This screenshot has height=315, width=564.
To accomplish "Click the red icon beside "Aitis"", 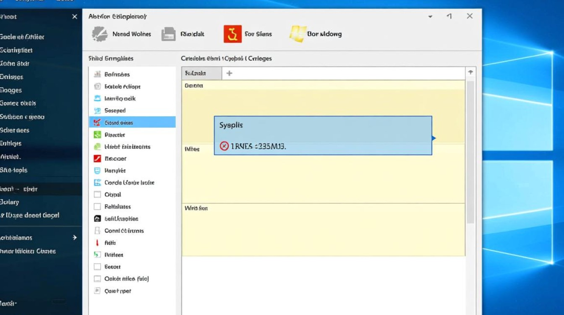I will [97, 243].
